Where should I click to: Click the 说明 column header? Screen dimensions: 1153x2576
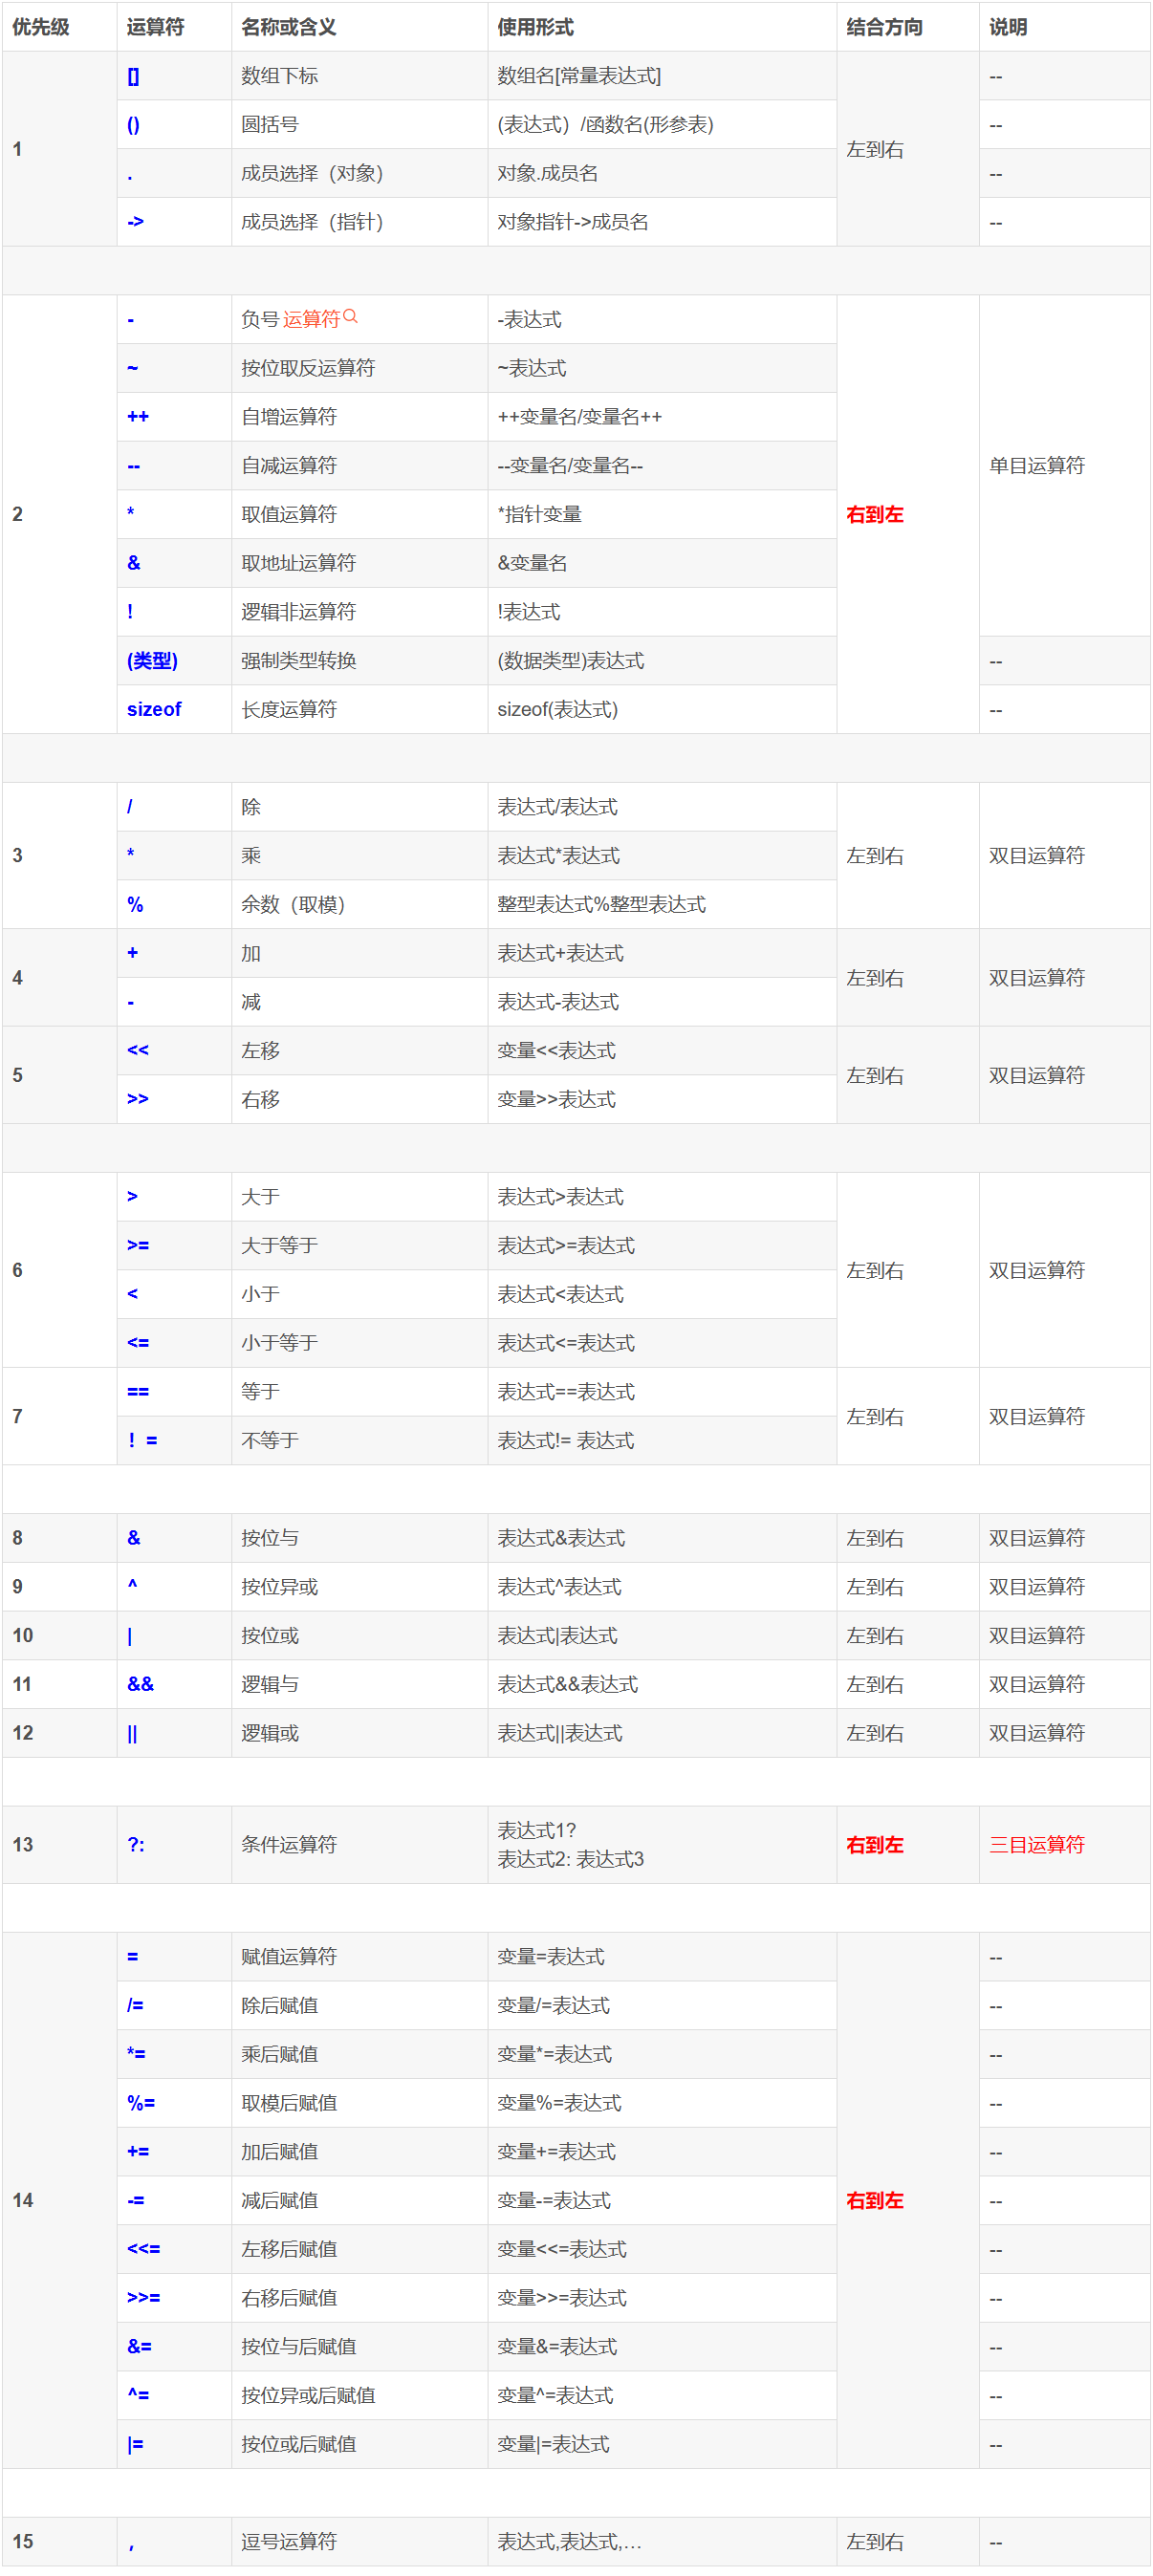point(1064,27)
